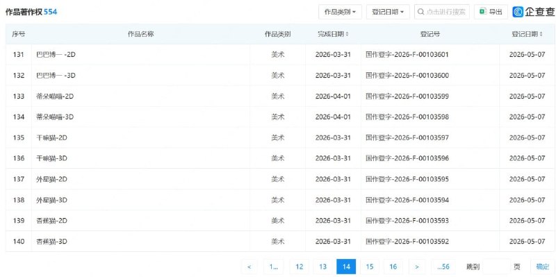Click serial number 140
The image size is (556, 277).
click(x=19, y=242)
